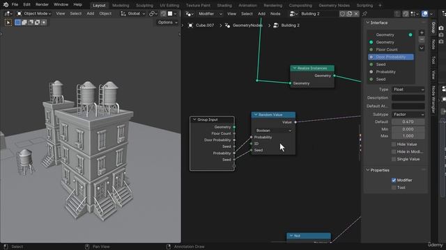The width and height of the screenshot is (446, 250).
Task: Unlink the Building 2 node group
Action: click(356, 14)
